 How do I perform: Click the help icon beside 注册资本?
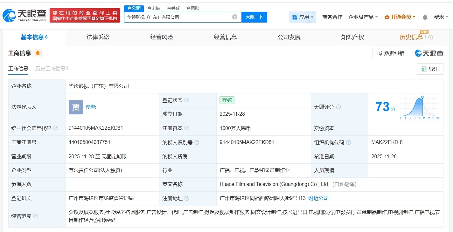coord(187,128)
